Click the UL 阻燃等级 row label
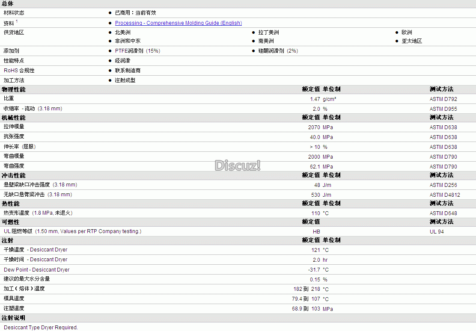This screenshot has width=476, height=331. (72, 231)
